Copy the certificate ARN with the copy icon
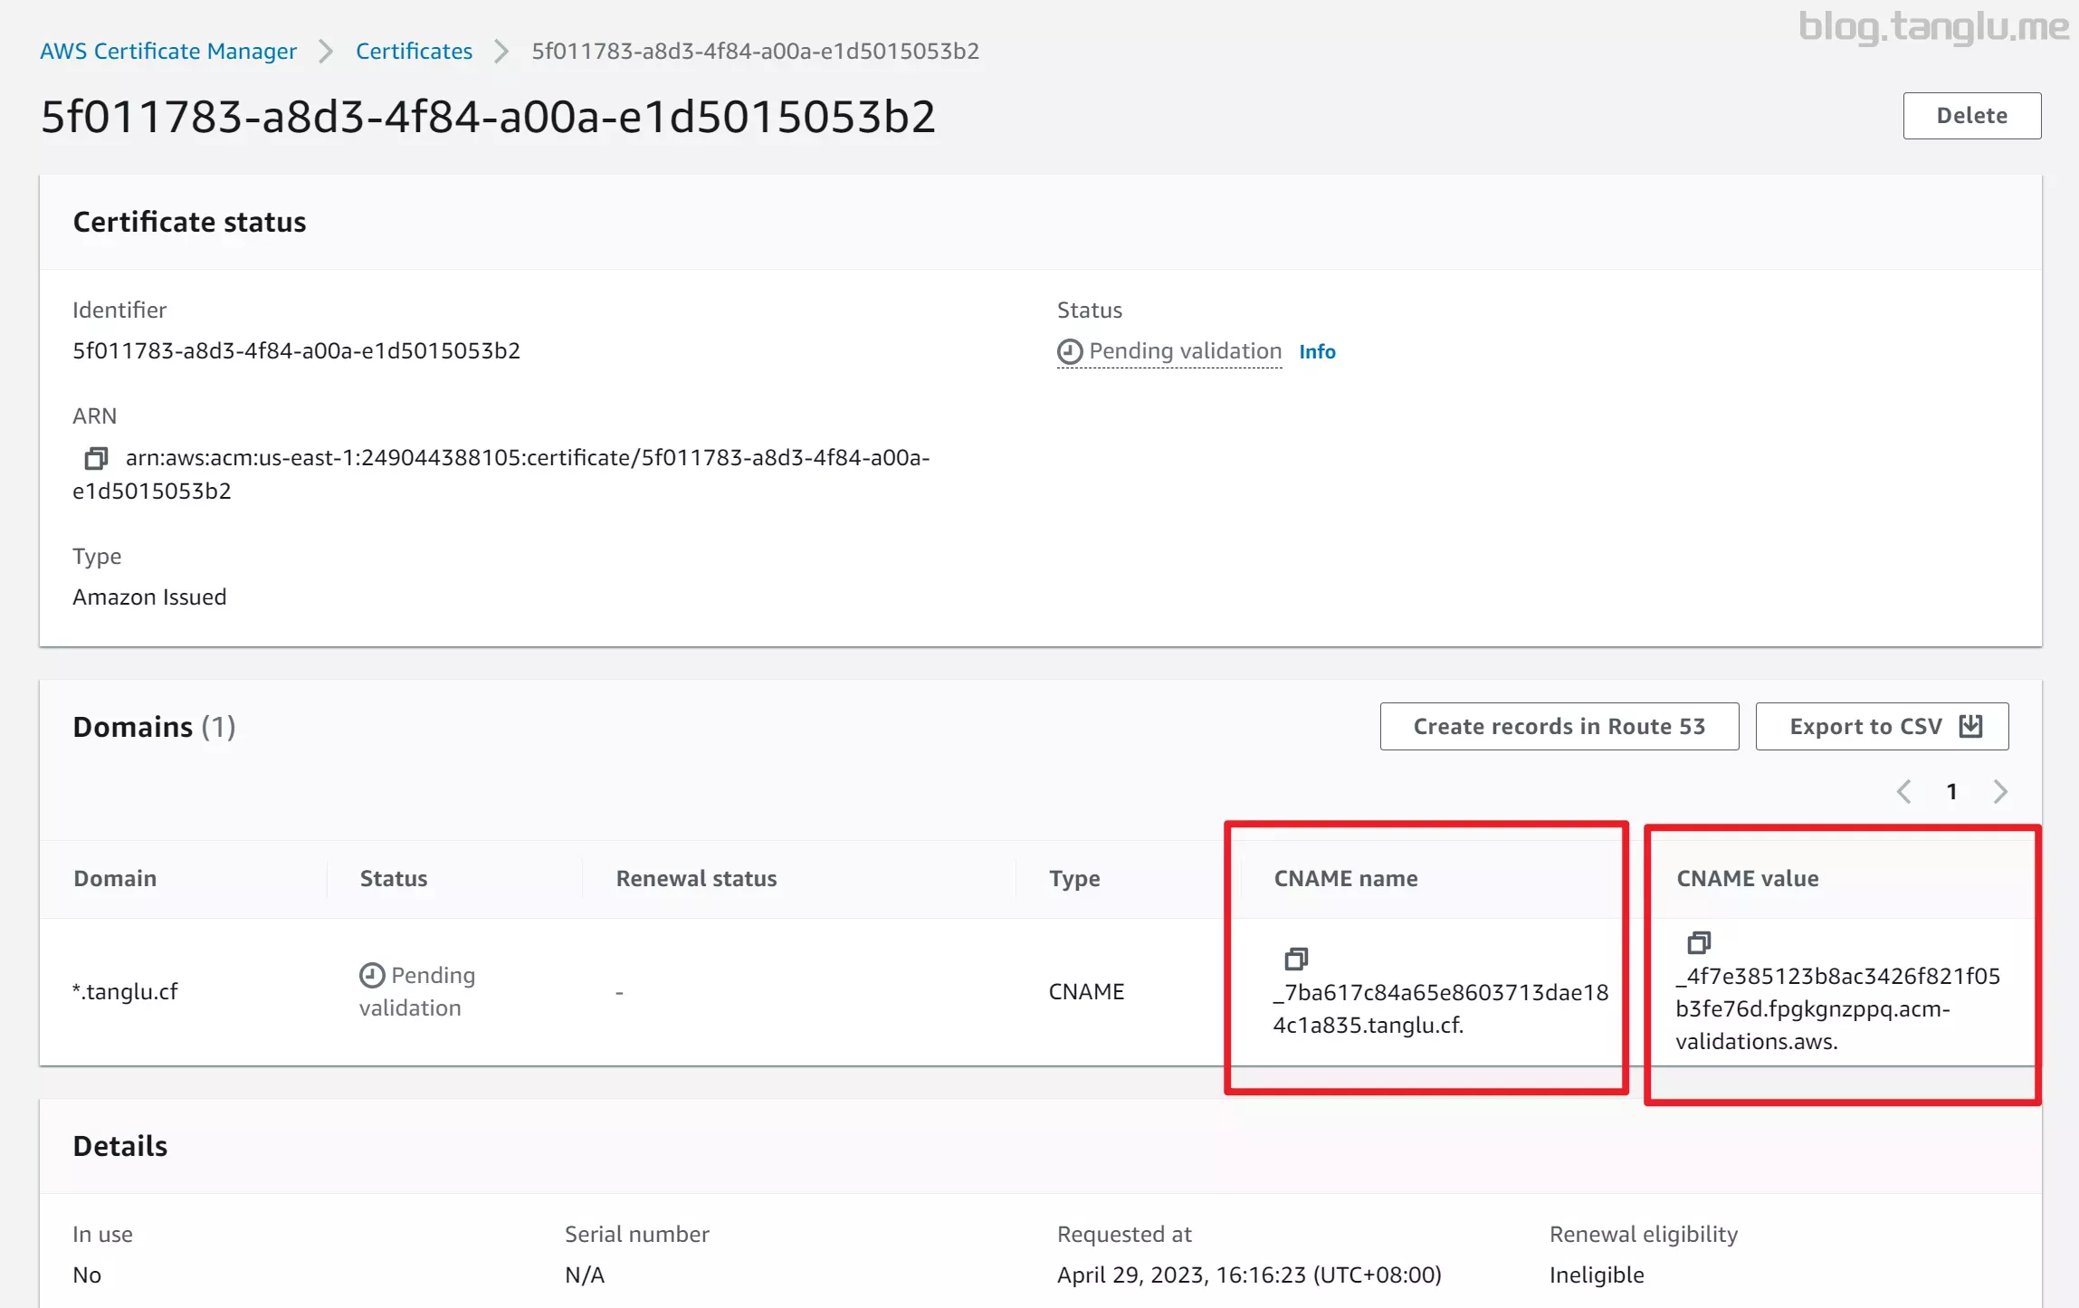The height and width of the screenshot is (1308, 2079). 96,458
